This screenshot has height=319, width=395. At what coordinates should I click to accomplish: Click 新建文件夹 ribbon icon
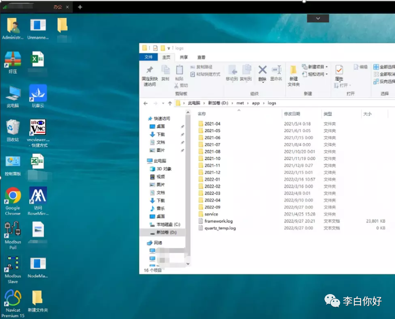293,76
